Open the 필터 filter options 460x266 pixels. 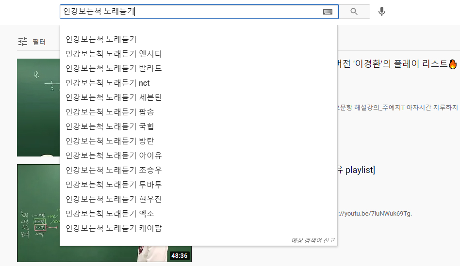click(x=32, y=42)
